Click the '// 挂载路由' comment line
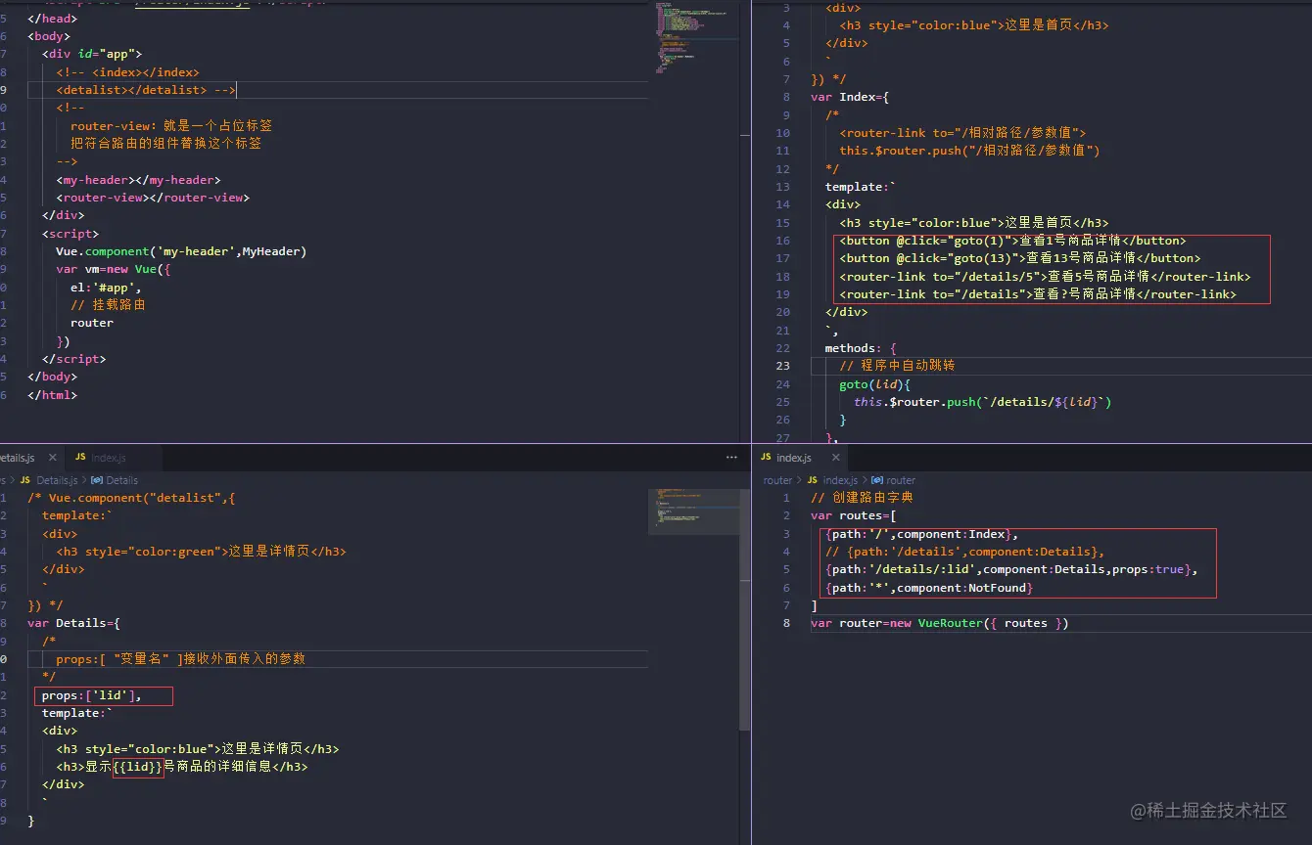 109,305
